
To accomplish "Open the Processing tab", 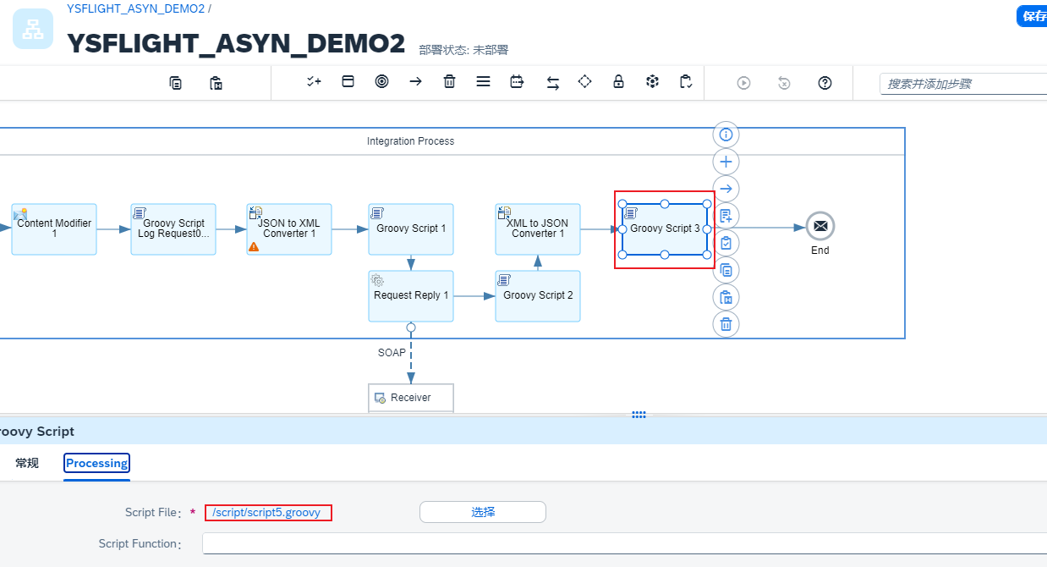I will (x=97, y=463).
